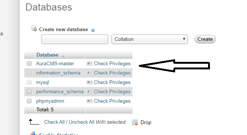Screen dimensions: 247x135
Task: Open the help icon beside Create new database
Action: [93, 30]
